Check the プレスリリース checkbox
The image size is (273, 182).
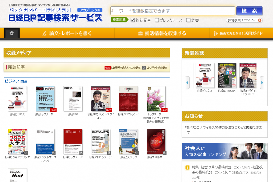(157, 20)
